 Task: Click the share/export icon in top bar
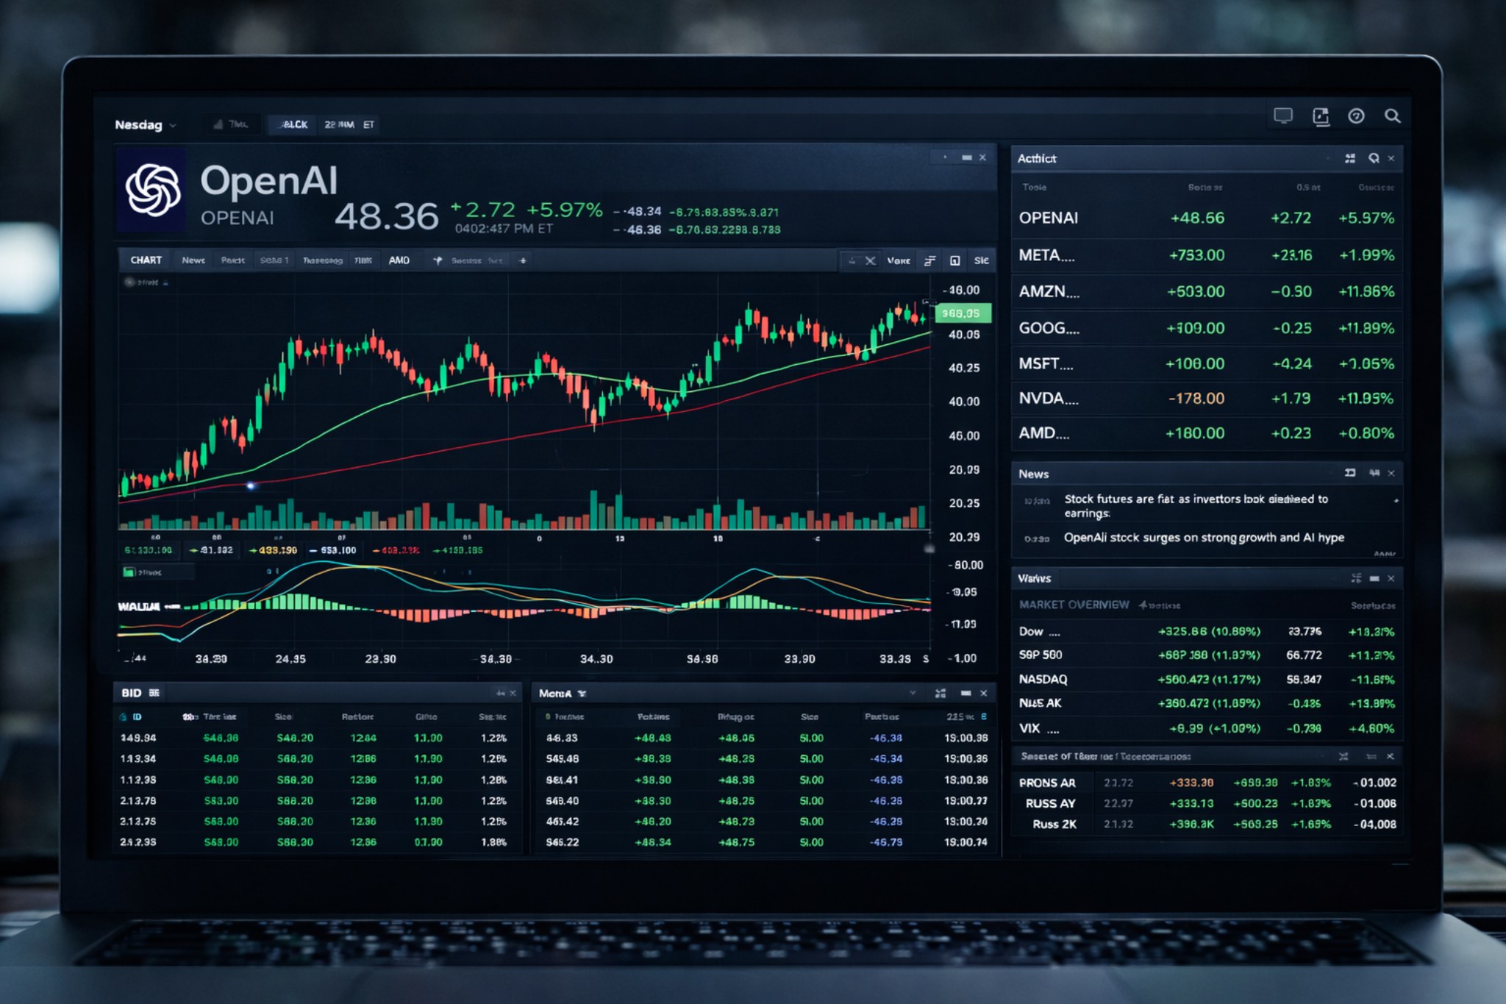click(x=1321, y=116)
